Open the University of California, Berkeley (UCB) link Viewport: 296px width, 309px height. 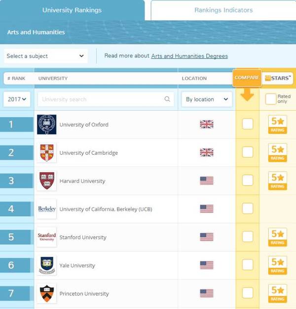[106, 209]
